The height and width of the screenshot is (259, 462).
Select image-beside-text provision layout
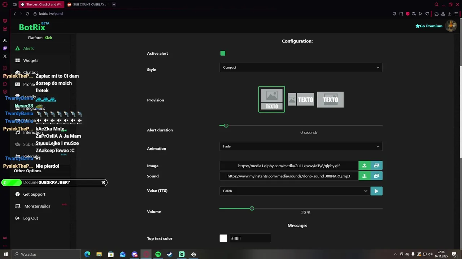tap(301, 100)
